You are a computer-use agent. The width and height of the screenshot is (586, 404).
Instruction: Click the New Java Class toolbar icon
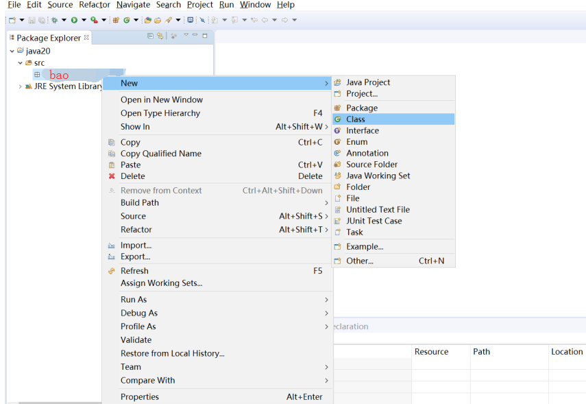tap(127, 20)
